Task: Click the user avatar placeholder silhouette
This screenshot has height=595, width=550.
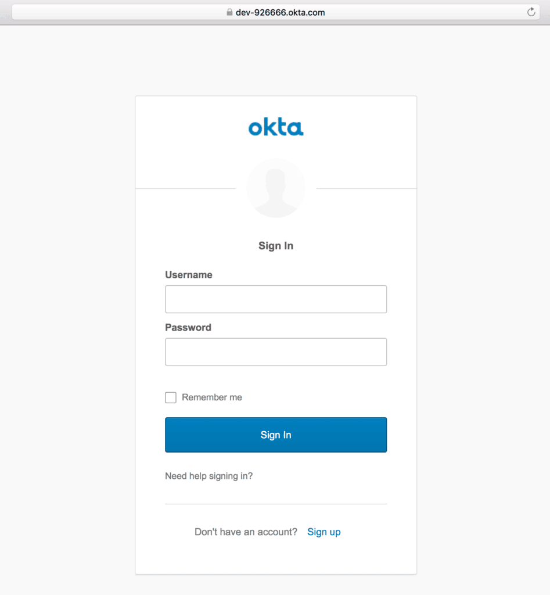Action: [276, 188]
